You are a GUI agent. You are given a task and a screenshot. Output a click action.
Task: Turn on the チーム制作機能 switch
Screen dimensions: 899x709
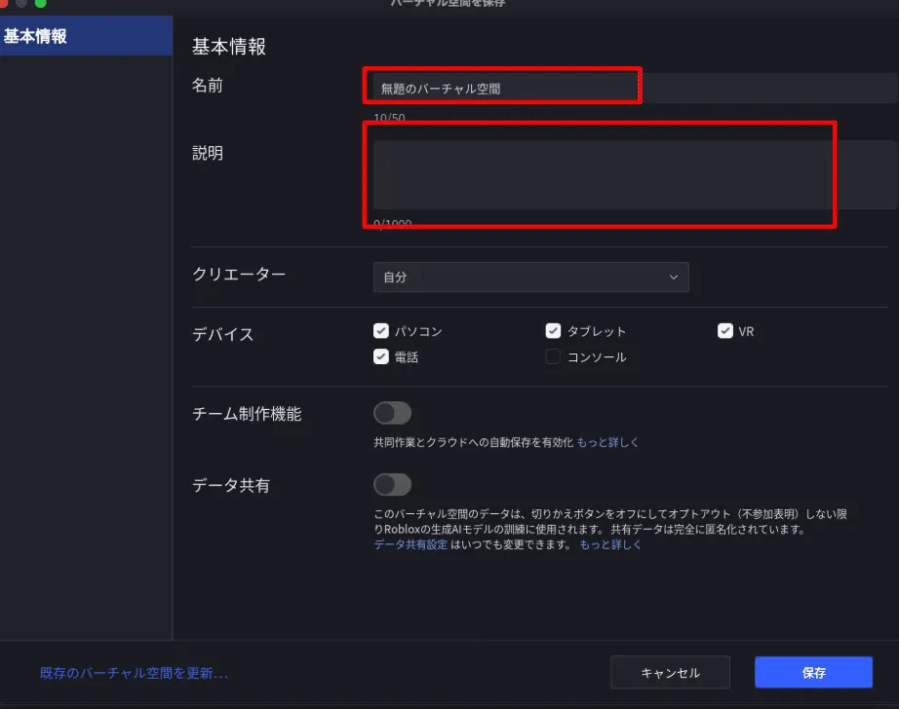pyautogui.click(x=392, y=413)
